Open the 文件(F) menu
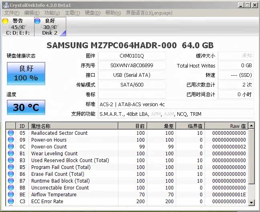Screen dimensions: 260x212 12,13
